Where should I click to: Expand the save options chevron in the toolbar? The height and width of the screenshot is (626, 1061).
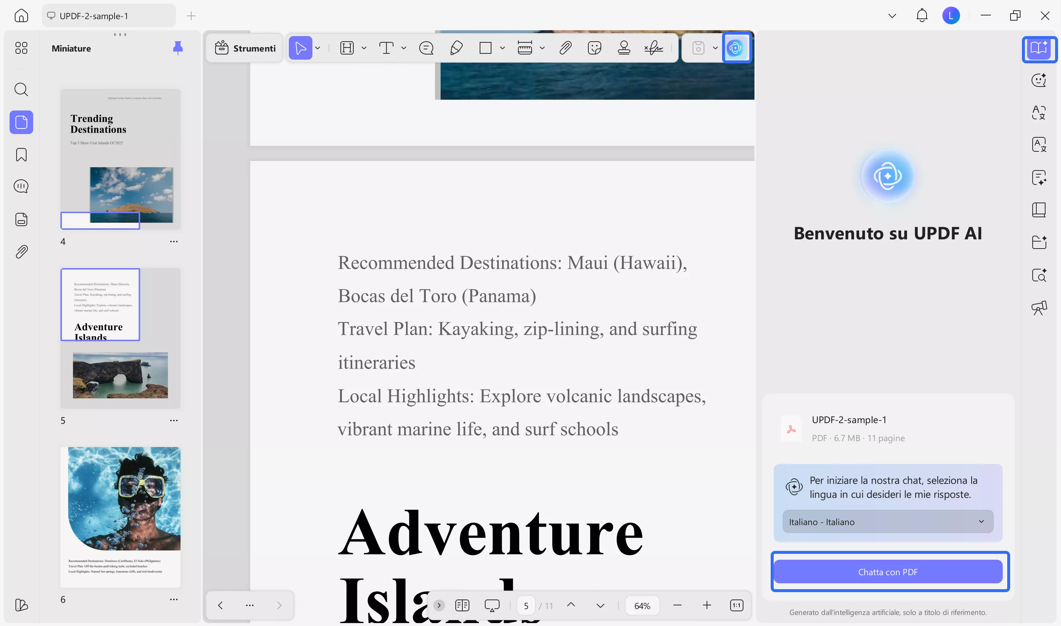[715, 48]
